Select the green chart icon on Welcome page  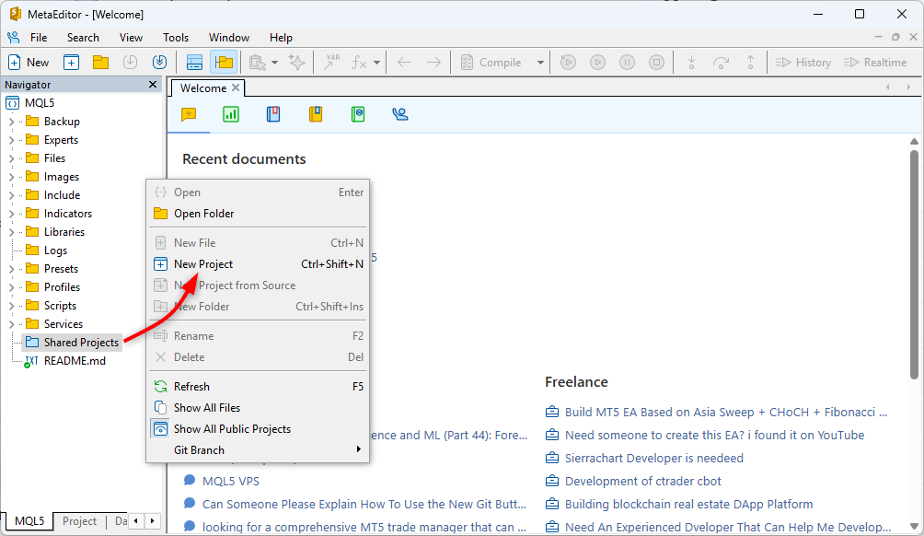point(231,114)
